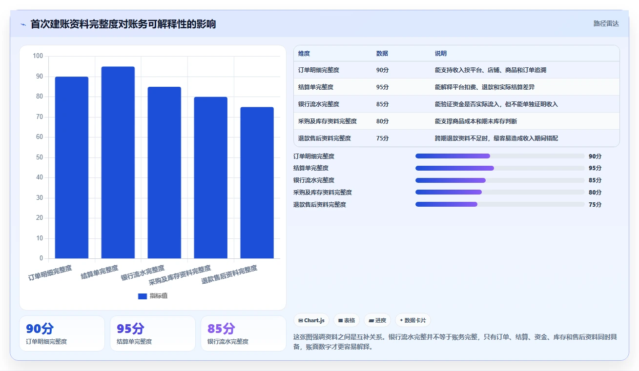This screenshot has width=639, height=371.
Task: Click the lightning icon beside the title
Action: (x=23, y=24)
